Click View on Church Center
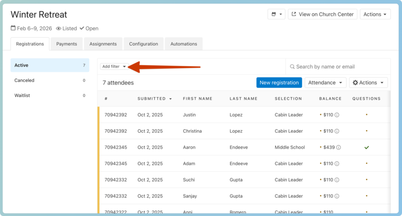This screenshot has width=402, height=216. pyautogui.click(x=322, y=15)
